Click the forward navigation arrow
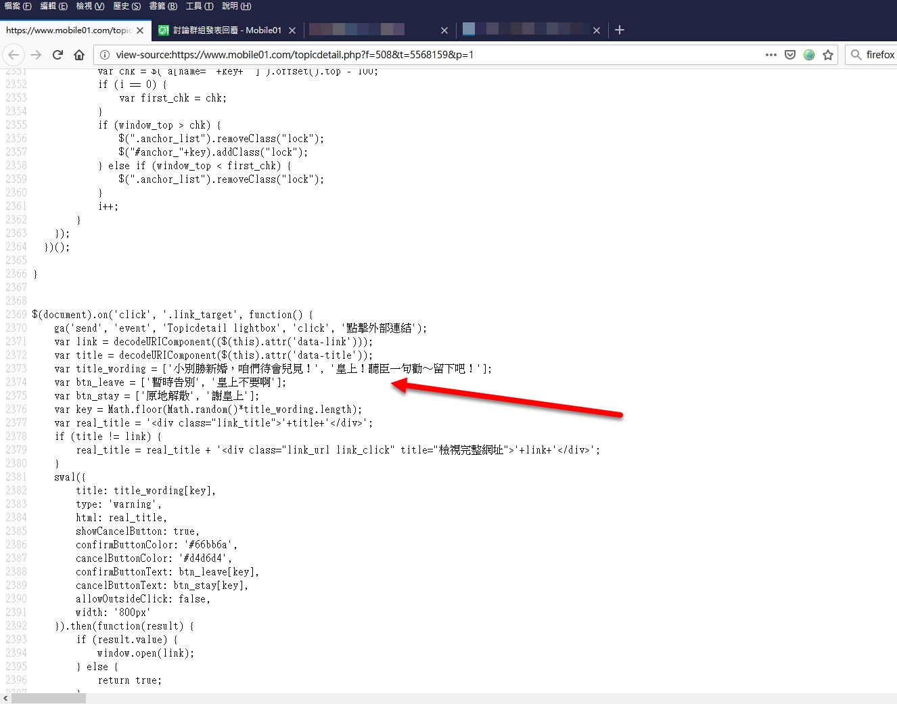897x704 pixels. click(x=36, y=55)
